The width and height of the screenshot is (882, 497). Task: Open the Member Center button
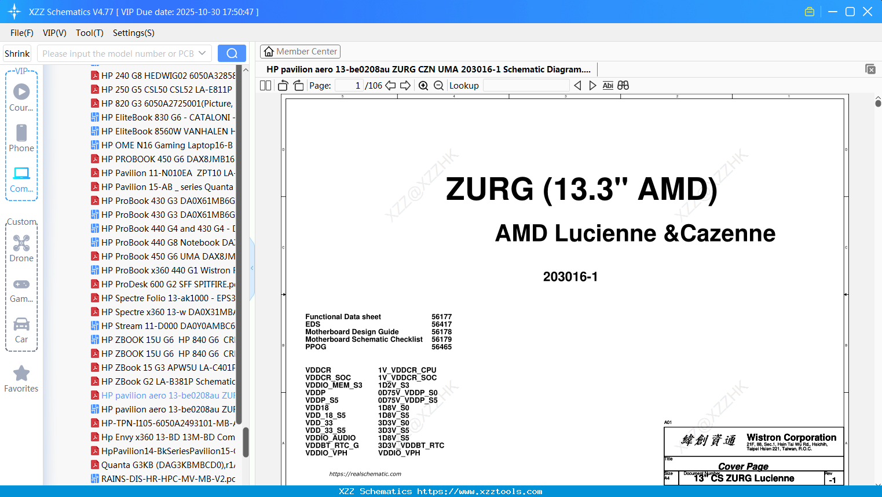pos(300,52)
